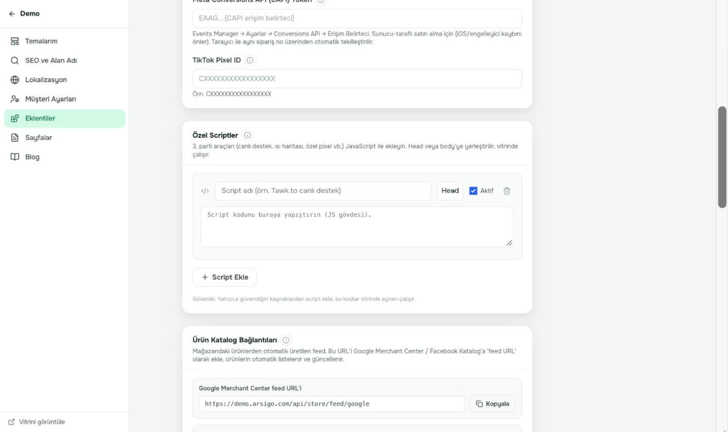Click the Script Ekle button

[x=225, y=277]
